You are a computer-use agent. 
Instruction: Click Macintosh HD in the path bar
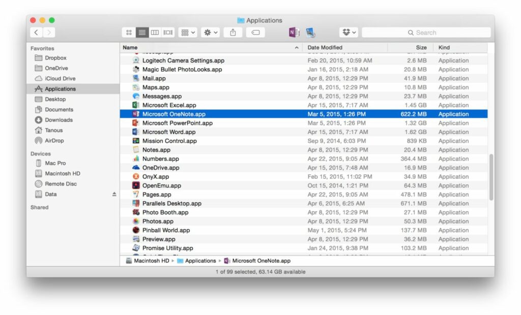148,261
